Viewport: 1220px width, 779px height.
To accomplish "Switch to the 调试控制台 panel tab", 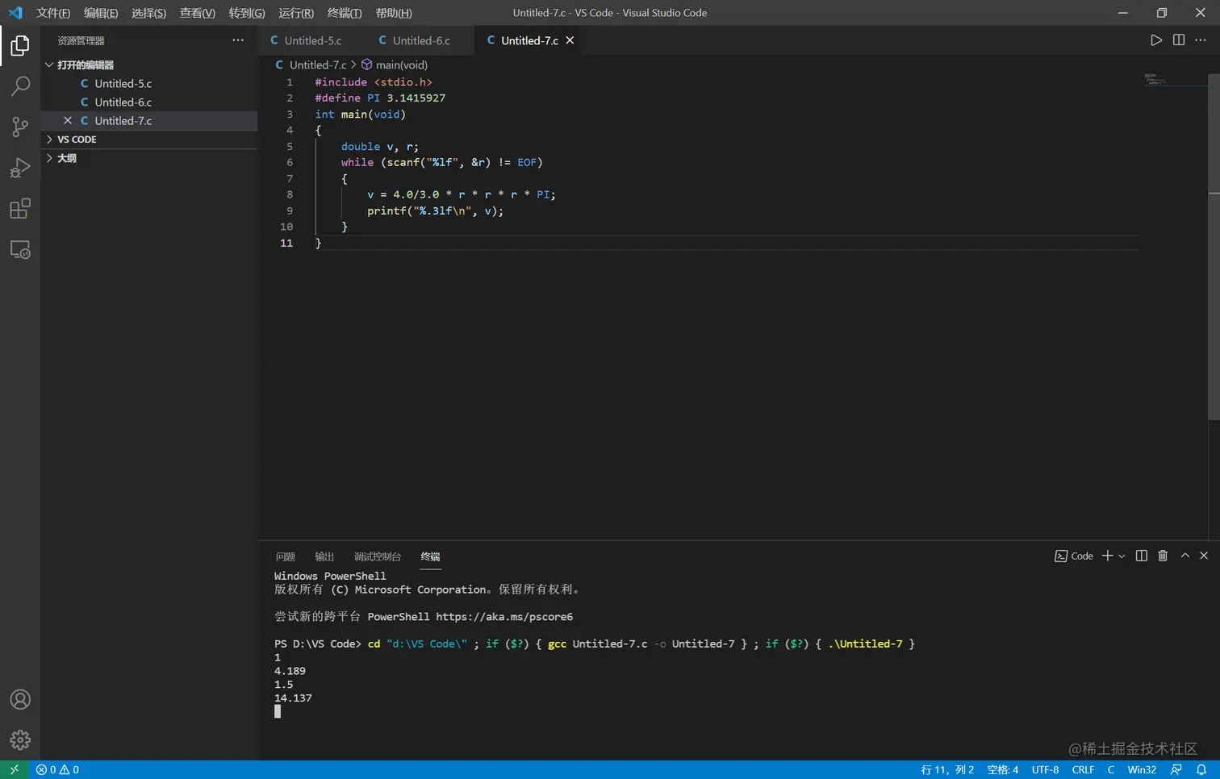I will point(378,556).
